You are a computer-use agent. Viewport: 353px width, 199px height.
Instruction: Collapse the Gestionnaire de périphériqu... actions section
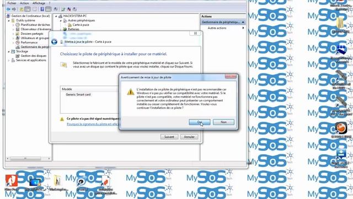pos(243,22)
